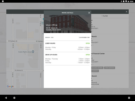The height and width of the screenshot is (101, 135).
Task: Tap the teal map pin near 5th St
Action: (43, 19)
